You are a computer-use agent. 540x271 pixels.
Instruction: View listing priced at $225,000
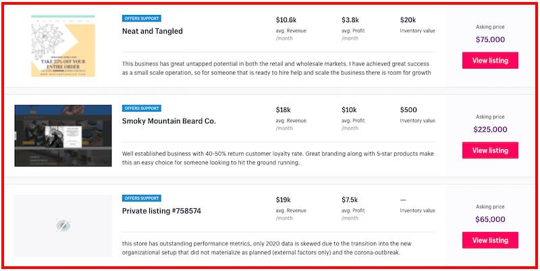pyautogui.click(x=490, y=150)
